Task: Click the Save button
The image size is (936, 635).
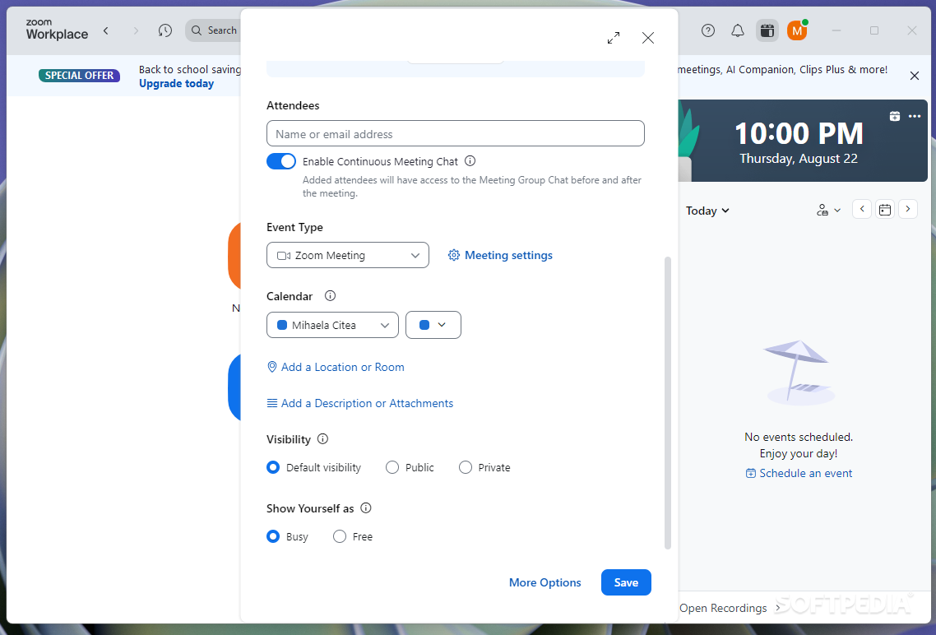Action: [x=626, y=582]
